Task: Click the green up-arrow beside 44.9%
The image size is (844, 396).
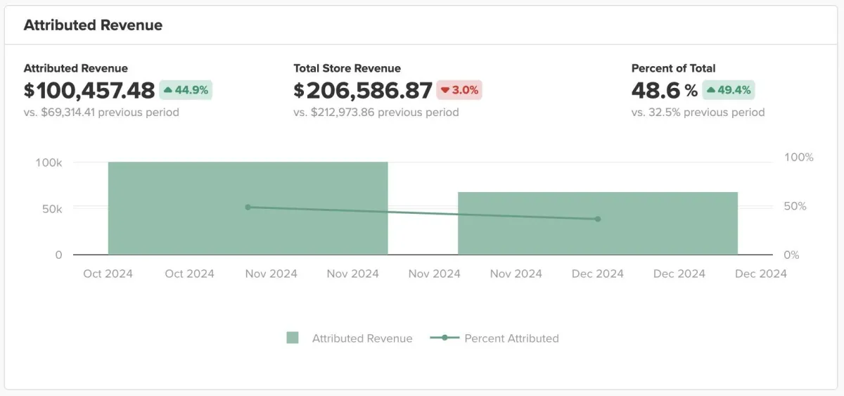Action: pos(169,90)
